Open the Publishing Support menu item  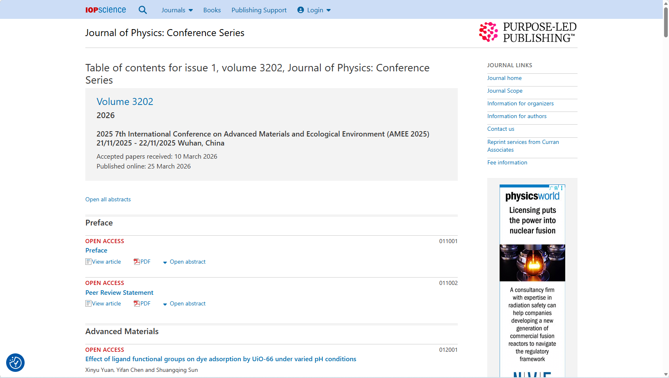click(259, 10)
